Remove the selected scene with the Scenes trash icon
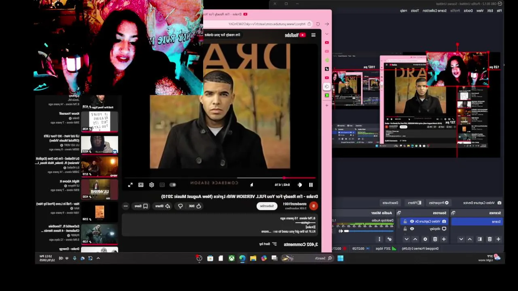The height and width of the screenshot is (291, 518). (x=489, y=239)
